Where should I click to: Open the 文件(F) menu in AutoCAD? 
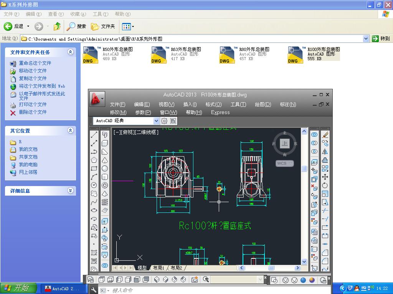tap(117, 105)
